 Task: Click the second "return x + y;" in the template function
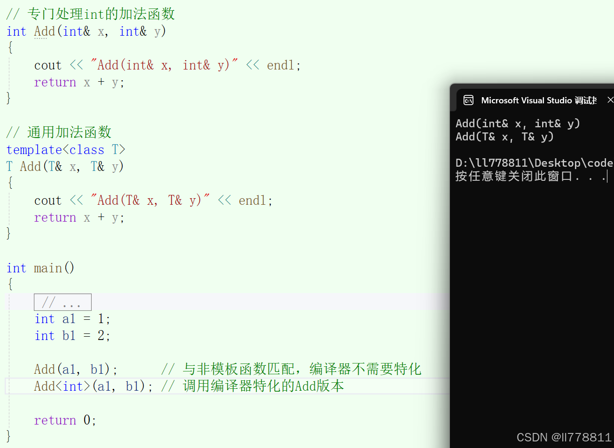(79, 217)
